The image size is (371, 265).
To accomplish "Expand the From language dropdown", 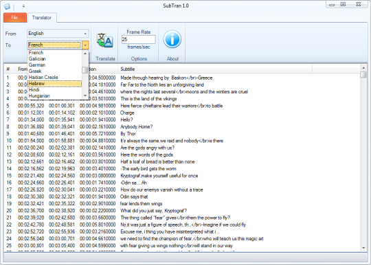I will (85, 34).
